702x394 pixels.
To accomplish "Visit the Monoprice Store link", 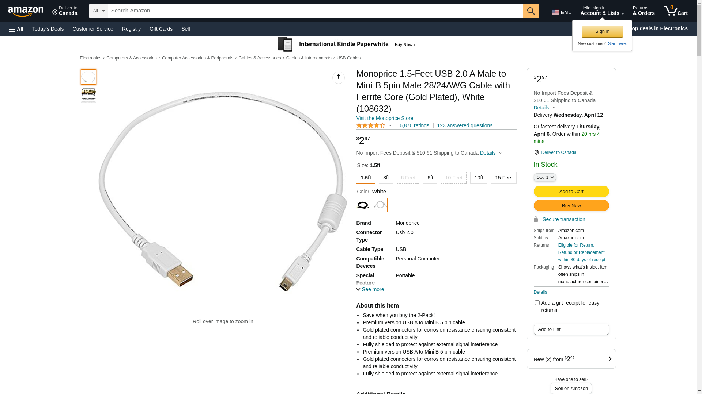I will tap(385, 118).
